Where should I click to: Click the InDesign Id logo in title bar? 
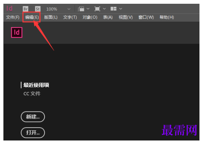tap(9, 9)
